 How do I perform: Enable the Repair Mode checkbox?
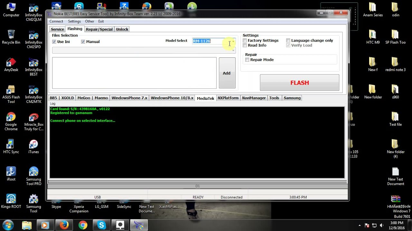[x=247, y=60]
